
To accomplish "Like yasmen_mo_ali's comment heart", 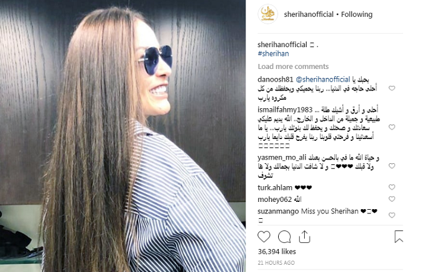I will (392, 166).
